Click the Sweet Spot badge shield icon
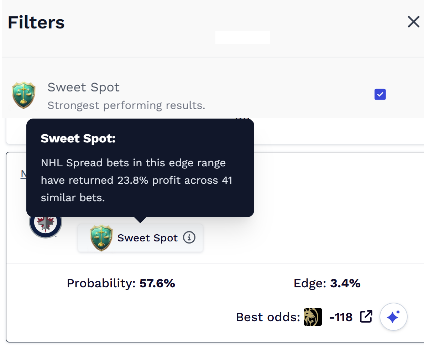This screenshot has height=350, width=424. click(x=101, y=237)
